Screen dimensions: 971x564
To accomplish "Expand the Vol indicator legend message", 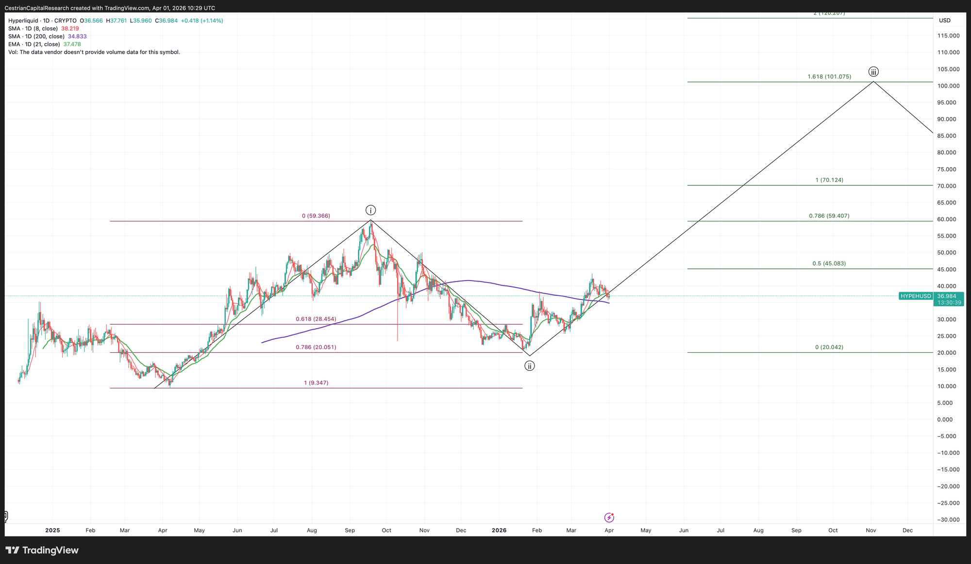I will (x=94, y=52).
